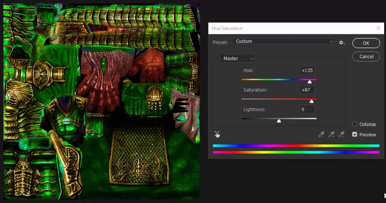
Task: Click the upper input color spectrum bar
Action: point(296,145)
